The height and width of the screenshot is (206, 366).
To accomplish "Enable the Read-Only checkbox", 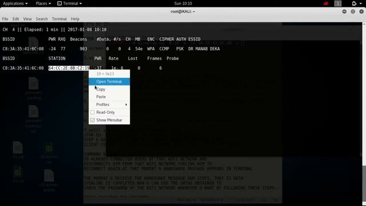I will click(x=93, y=112).
